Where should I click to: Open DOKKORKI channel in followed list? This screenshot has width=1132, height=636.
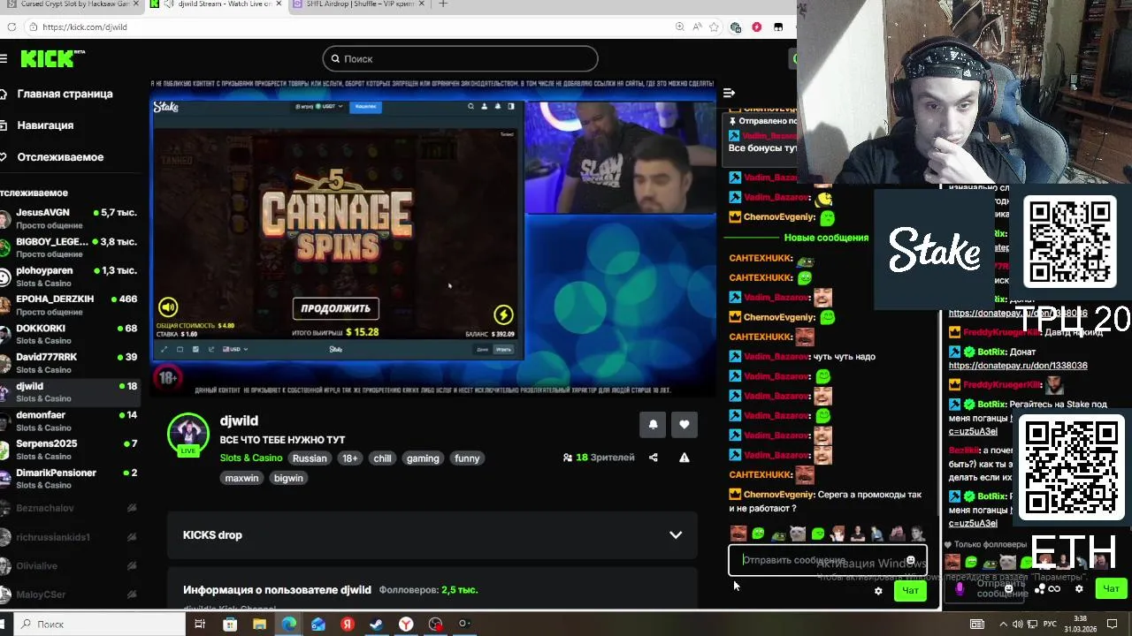(69, 334)
